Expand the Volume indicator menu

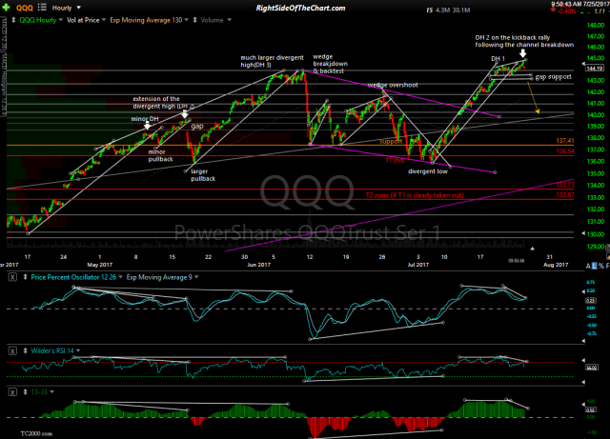point(229,20)
